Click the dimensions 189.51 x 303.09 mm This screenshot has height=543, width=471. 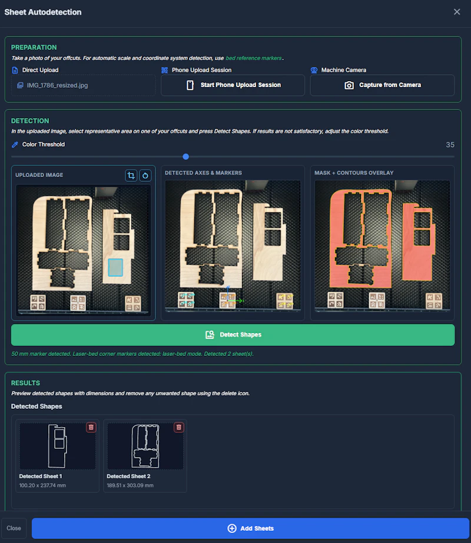click(130, 485)
